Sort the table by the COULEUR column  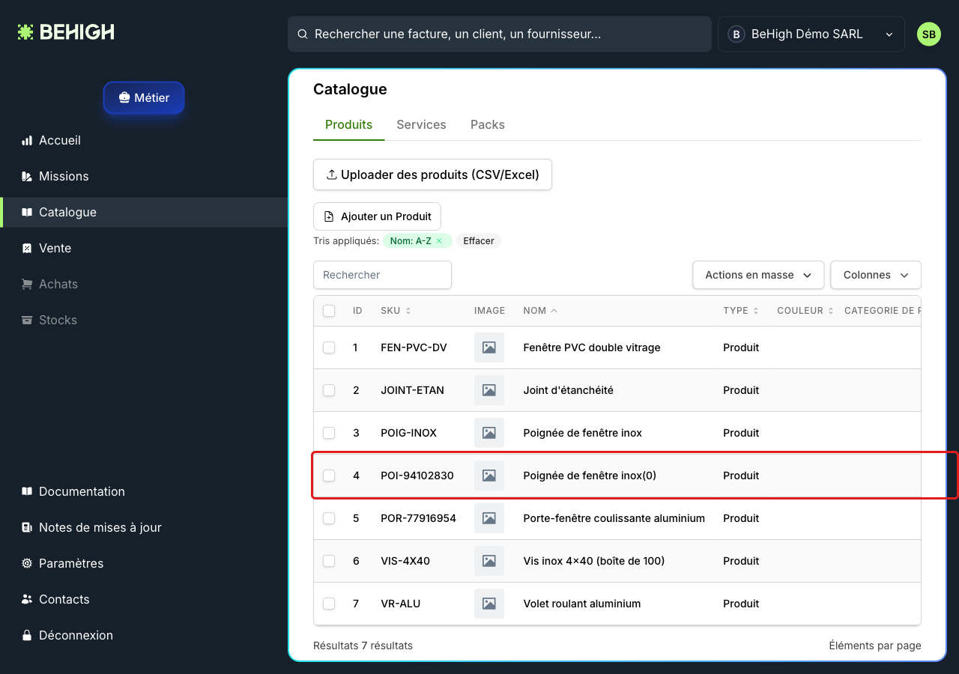[x=805, y=311]
